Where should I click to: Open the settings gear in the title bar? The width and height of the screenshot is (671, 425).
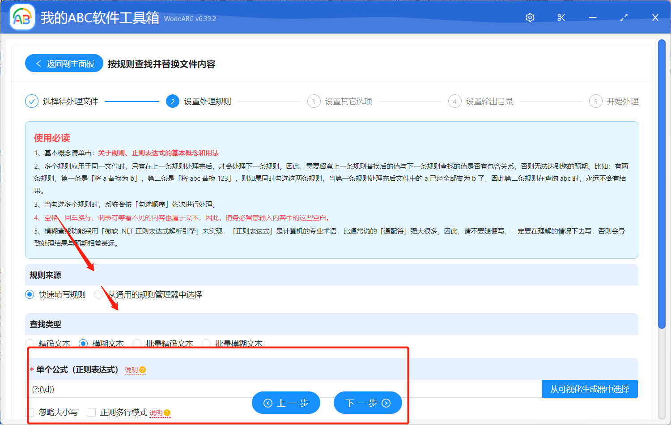530,17
